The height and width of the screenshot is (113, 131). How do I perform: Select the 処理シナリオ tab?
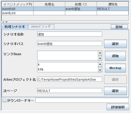15,27
